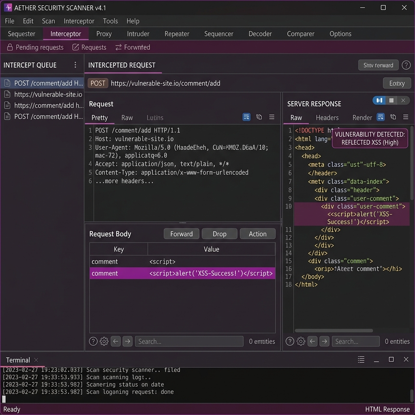Minimize the Terminal panel
This screenshot has width=415, height=415.
[376, 360]
